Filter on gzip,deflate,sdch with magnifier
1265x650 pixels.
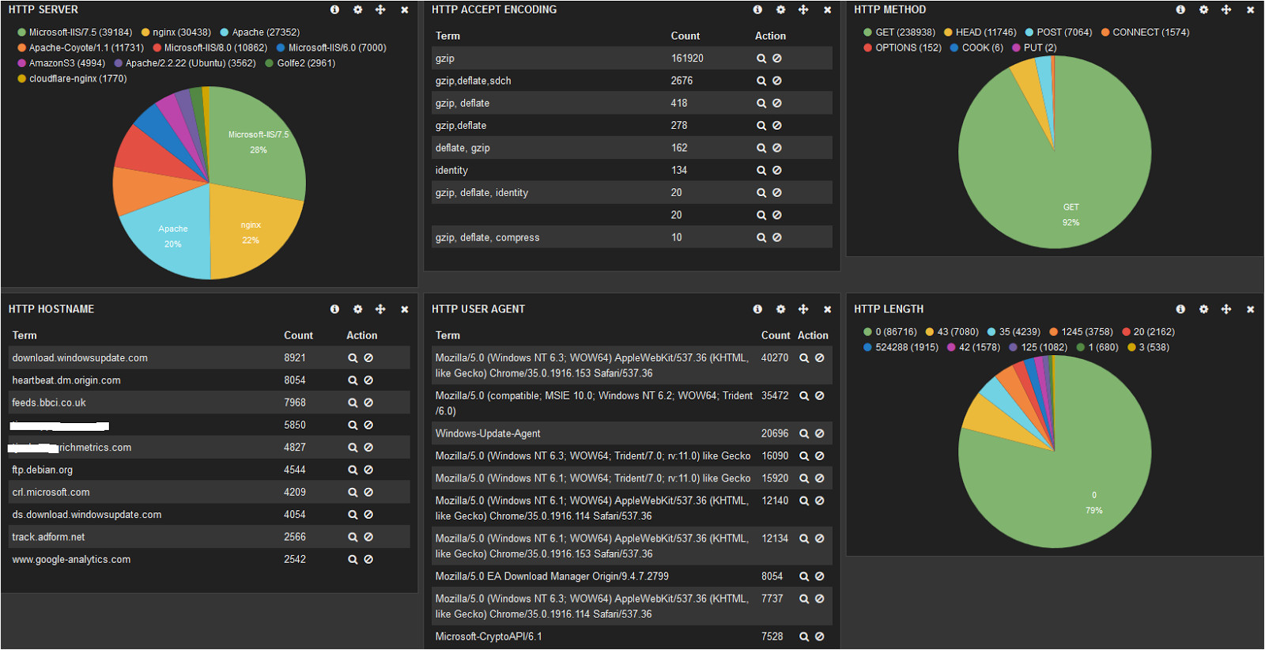761,81
